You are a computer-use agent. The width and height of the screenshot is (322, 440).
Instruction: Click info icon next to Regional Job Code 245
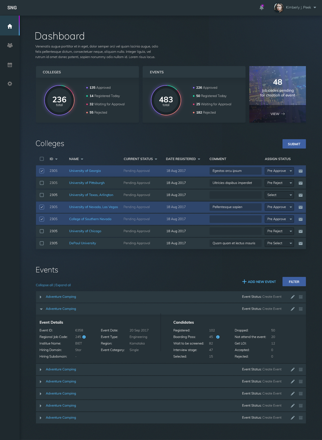(84, 337)
